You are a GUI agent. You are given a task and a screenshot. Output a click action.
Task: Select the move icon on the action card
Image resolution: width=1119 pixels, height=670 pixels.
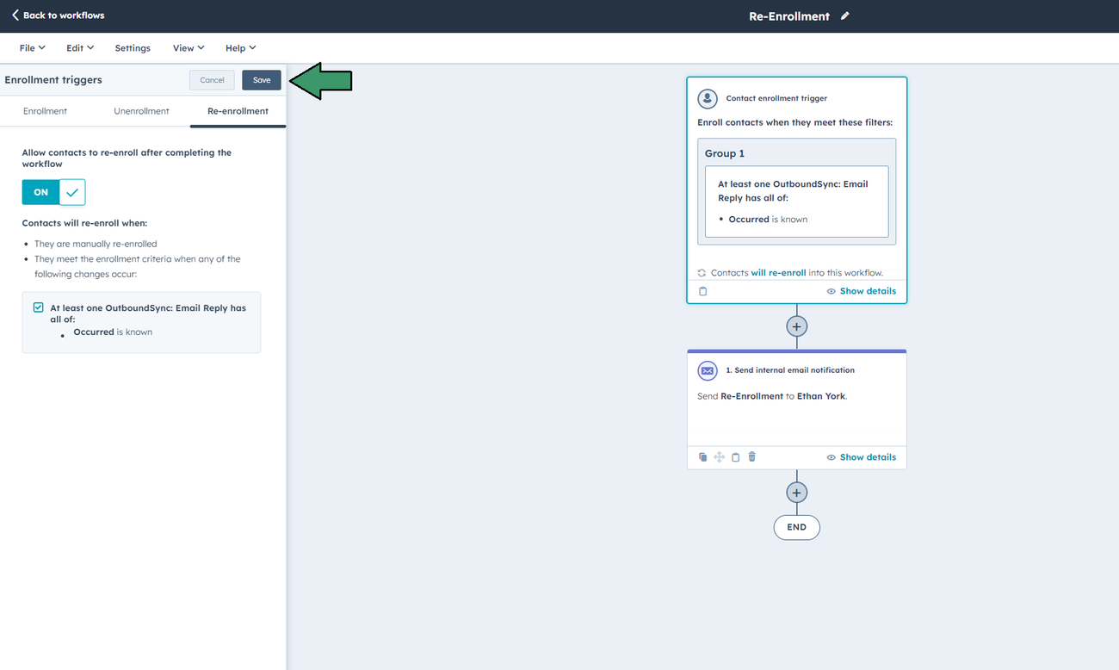[x=719, y=456]
